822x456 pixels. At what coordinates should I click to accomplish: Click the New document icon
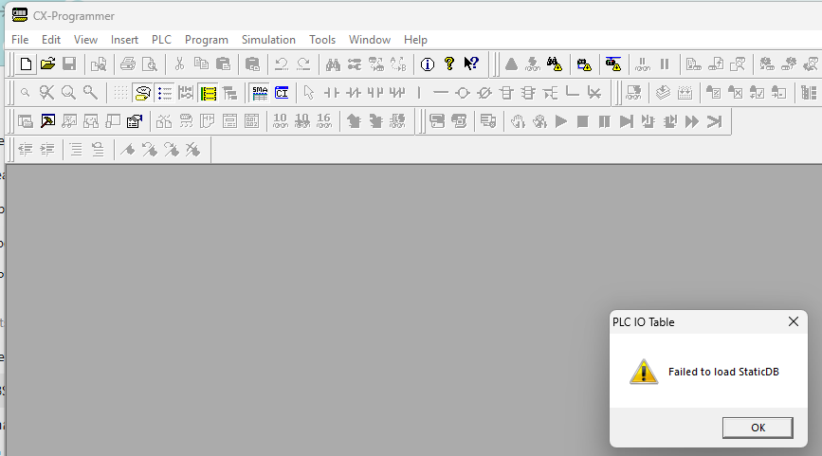click(x=27, y=64)
